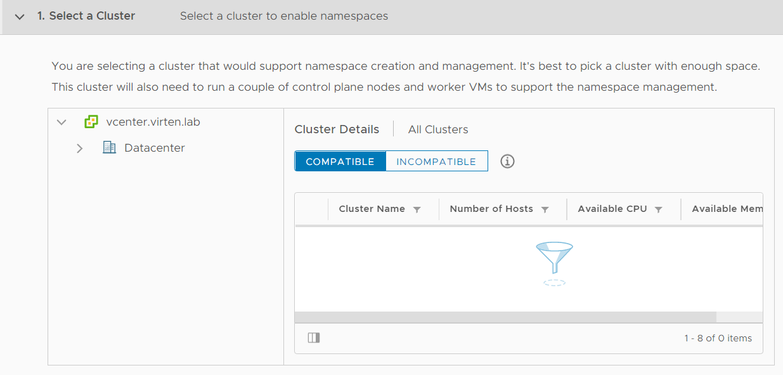
Task: Filter the Number of Hosts column
Action: coord(545,209)
